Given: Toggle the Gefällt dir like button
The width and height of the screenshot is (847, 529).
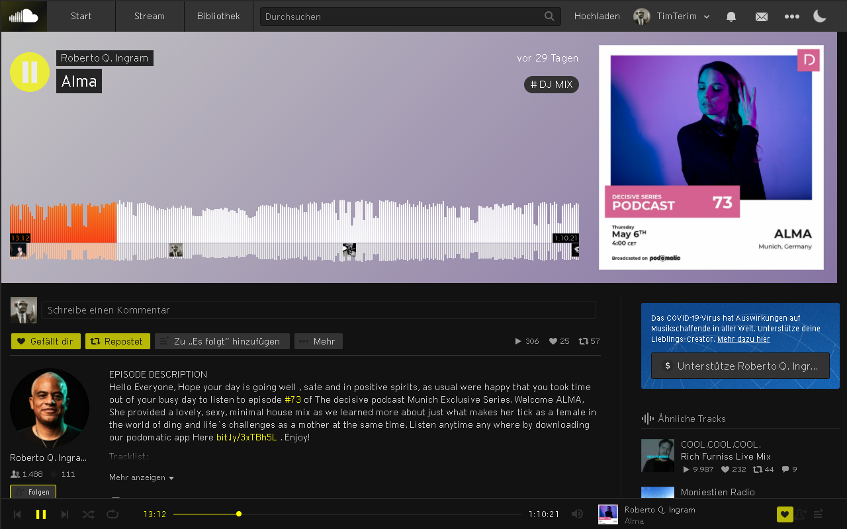Looking at the screenshot, I should point(46,341).
